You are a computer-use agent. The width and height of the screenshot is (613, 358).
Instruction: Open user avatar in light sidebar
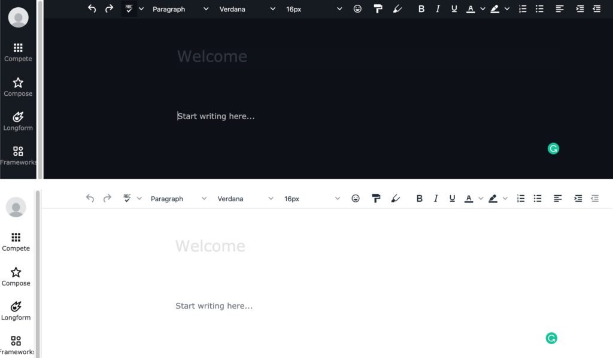16,207
